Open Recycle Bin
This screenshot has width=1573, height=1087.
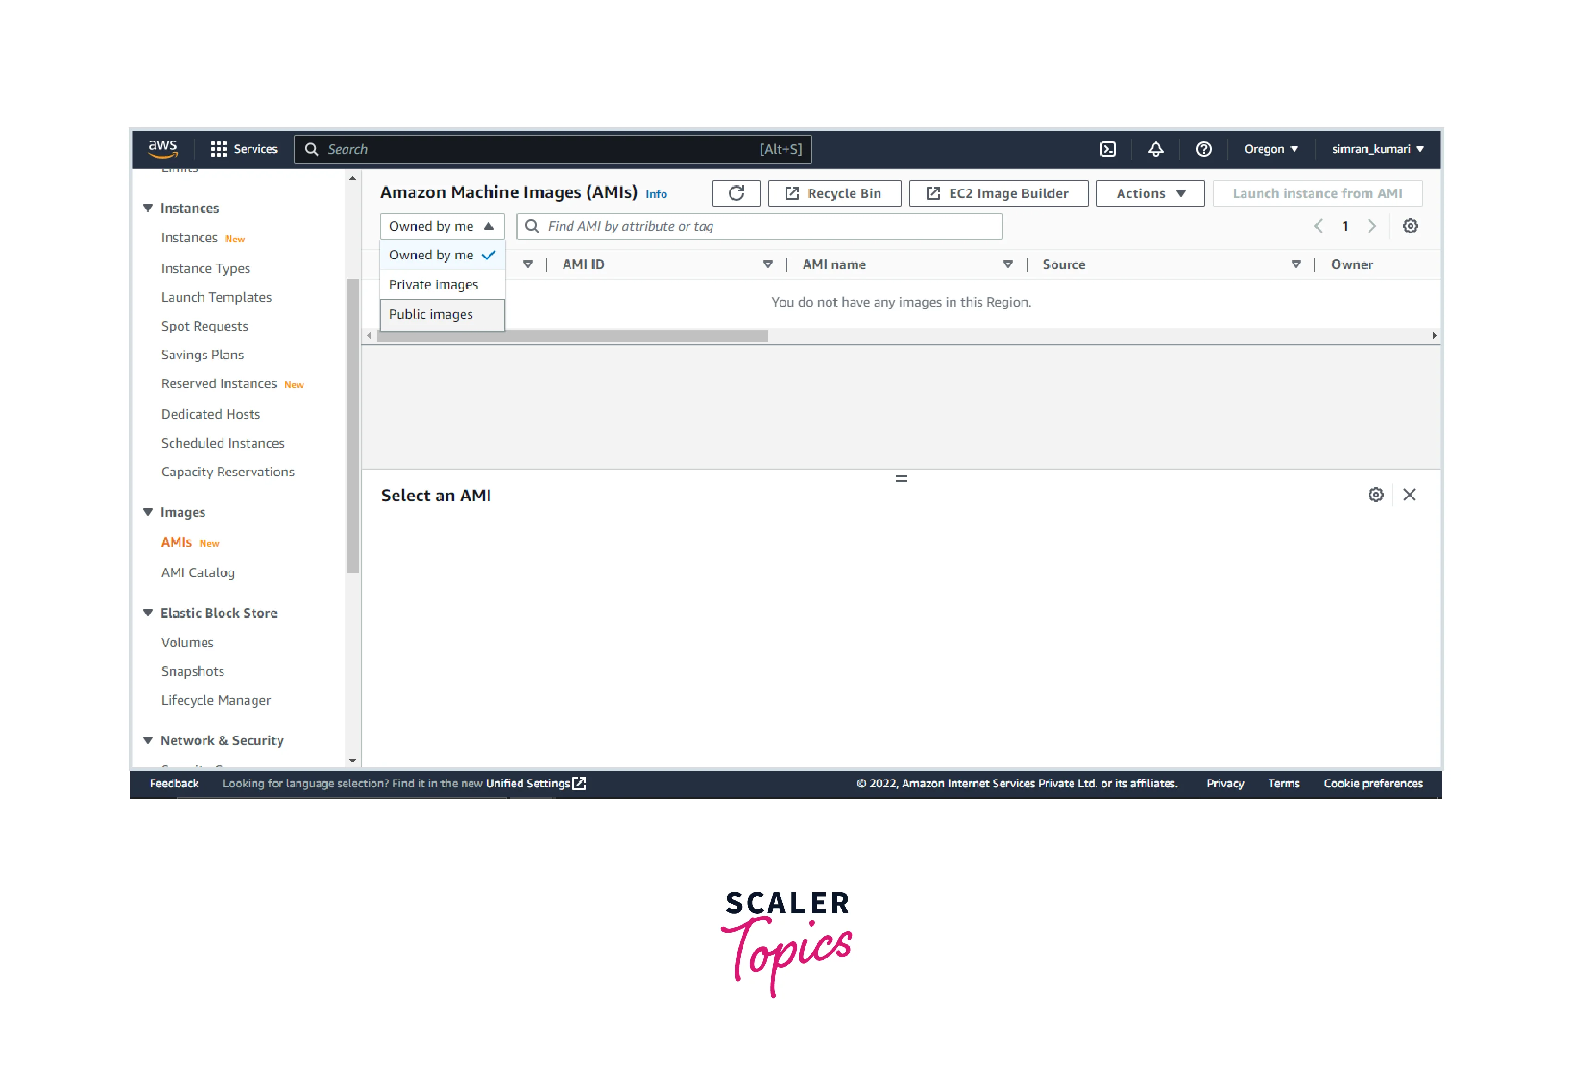point(834,193)
